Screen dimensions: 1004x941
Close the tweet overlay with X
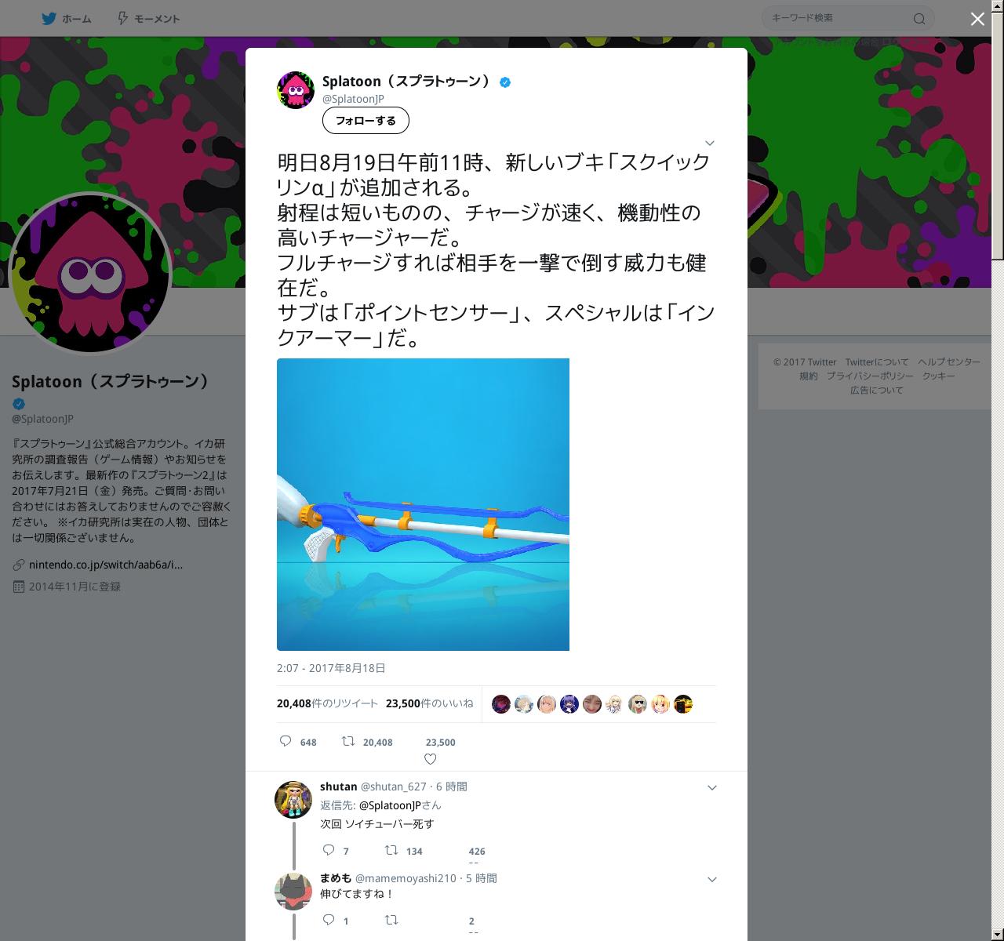[x=977, y=19]
